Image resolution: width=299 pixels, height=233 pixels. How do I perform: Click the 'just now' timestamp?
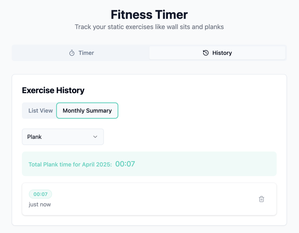[x=40, y=204]
